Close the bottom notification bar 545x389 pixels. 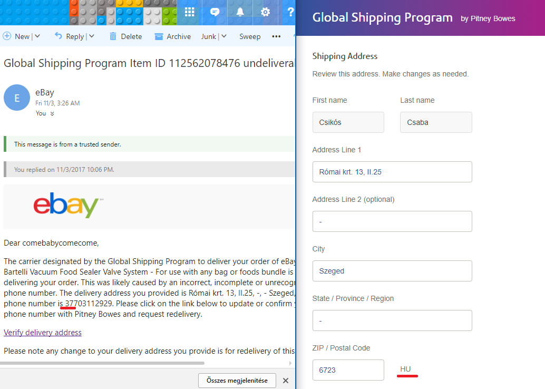pyautogui.click(x=286, y=381)
